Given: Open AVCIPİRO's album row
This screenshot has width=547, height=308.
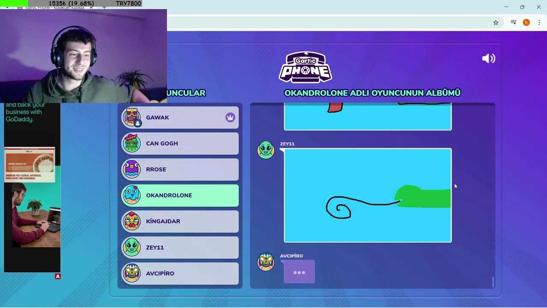Looking at the screenshot, I should 180,273.
